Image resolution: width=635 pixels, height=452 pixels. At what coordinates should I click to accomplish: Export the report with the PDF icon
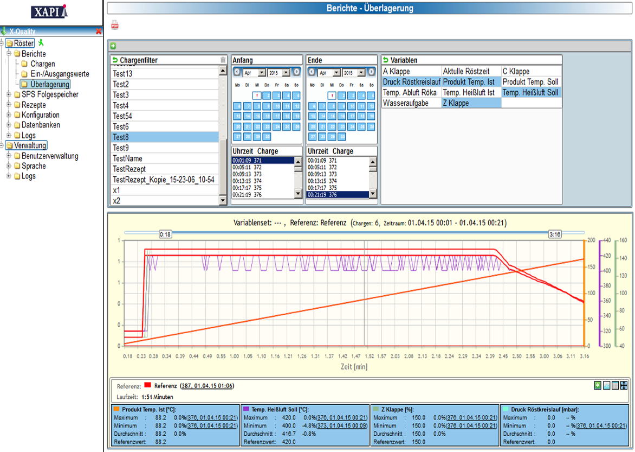coord(115,25)
